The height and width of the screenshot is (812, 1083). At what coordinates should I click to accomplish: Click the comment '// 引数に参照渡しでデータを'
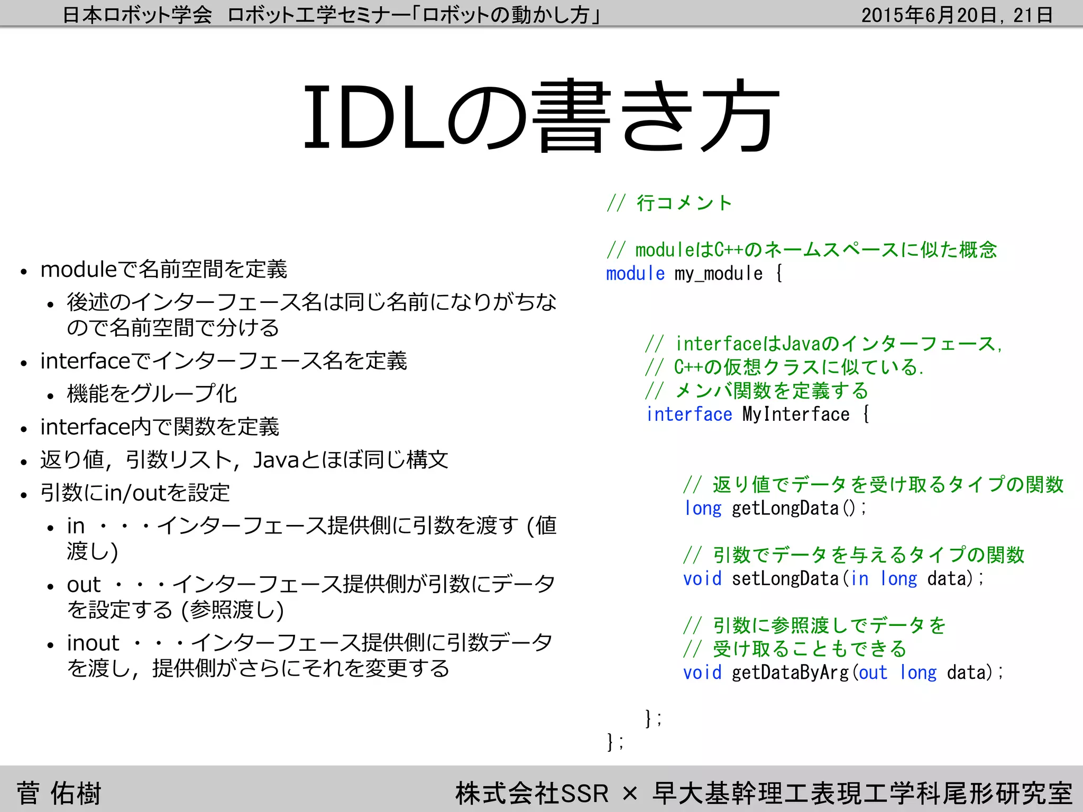pyautogui.click(x=814, y=625)
